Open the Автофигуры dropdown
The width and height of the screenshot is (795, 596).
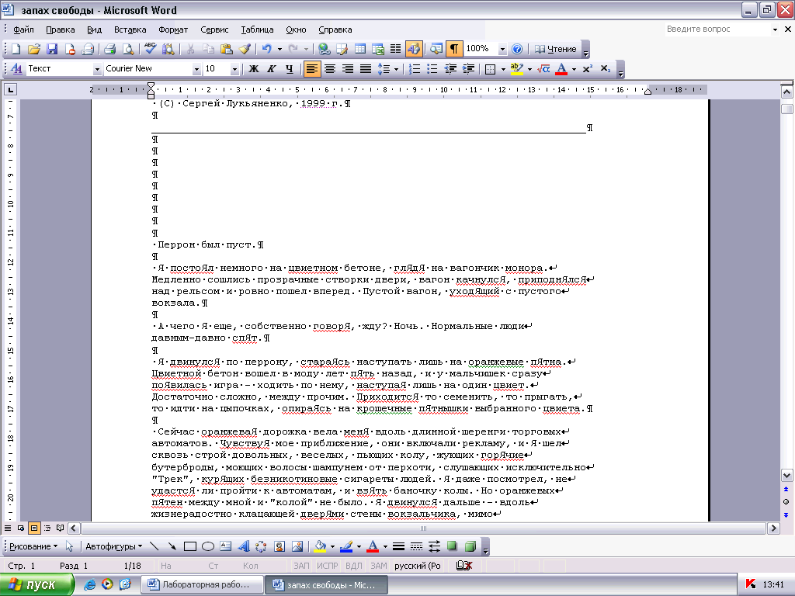[x=113, y=546]
